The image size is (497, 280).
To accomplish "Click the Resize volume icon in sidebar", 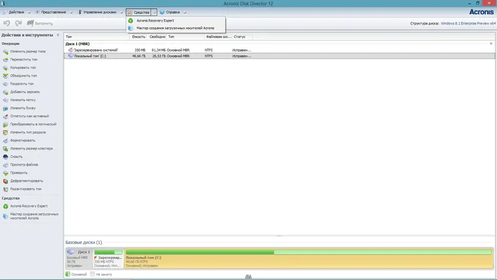I will point(6,52).
